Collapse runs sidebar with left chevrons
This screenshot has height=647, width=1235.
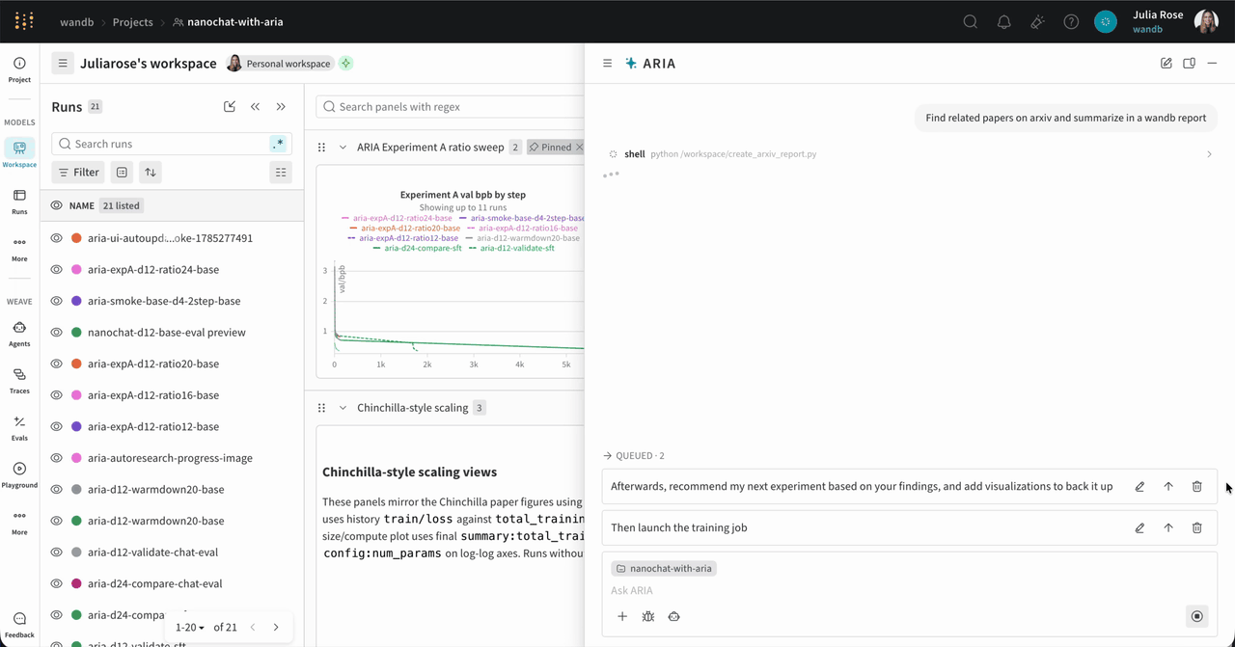[256, 107]
